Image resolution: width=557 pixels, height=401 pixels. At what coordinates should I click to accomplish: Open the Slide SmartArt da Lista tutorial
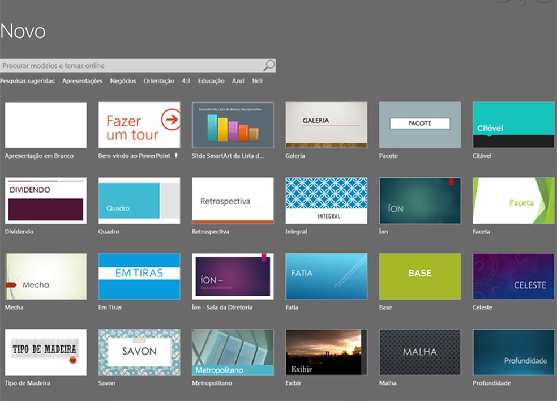tap(232, 126)
